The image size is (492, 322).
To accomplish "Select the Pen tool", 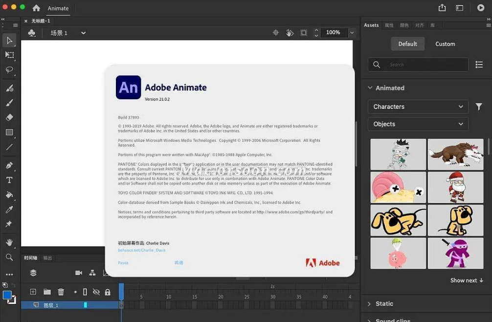I will click(9, 165).
